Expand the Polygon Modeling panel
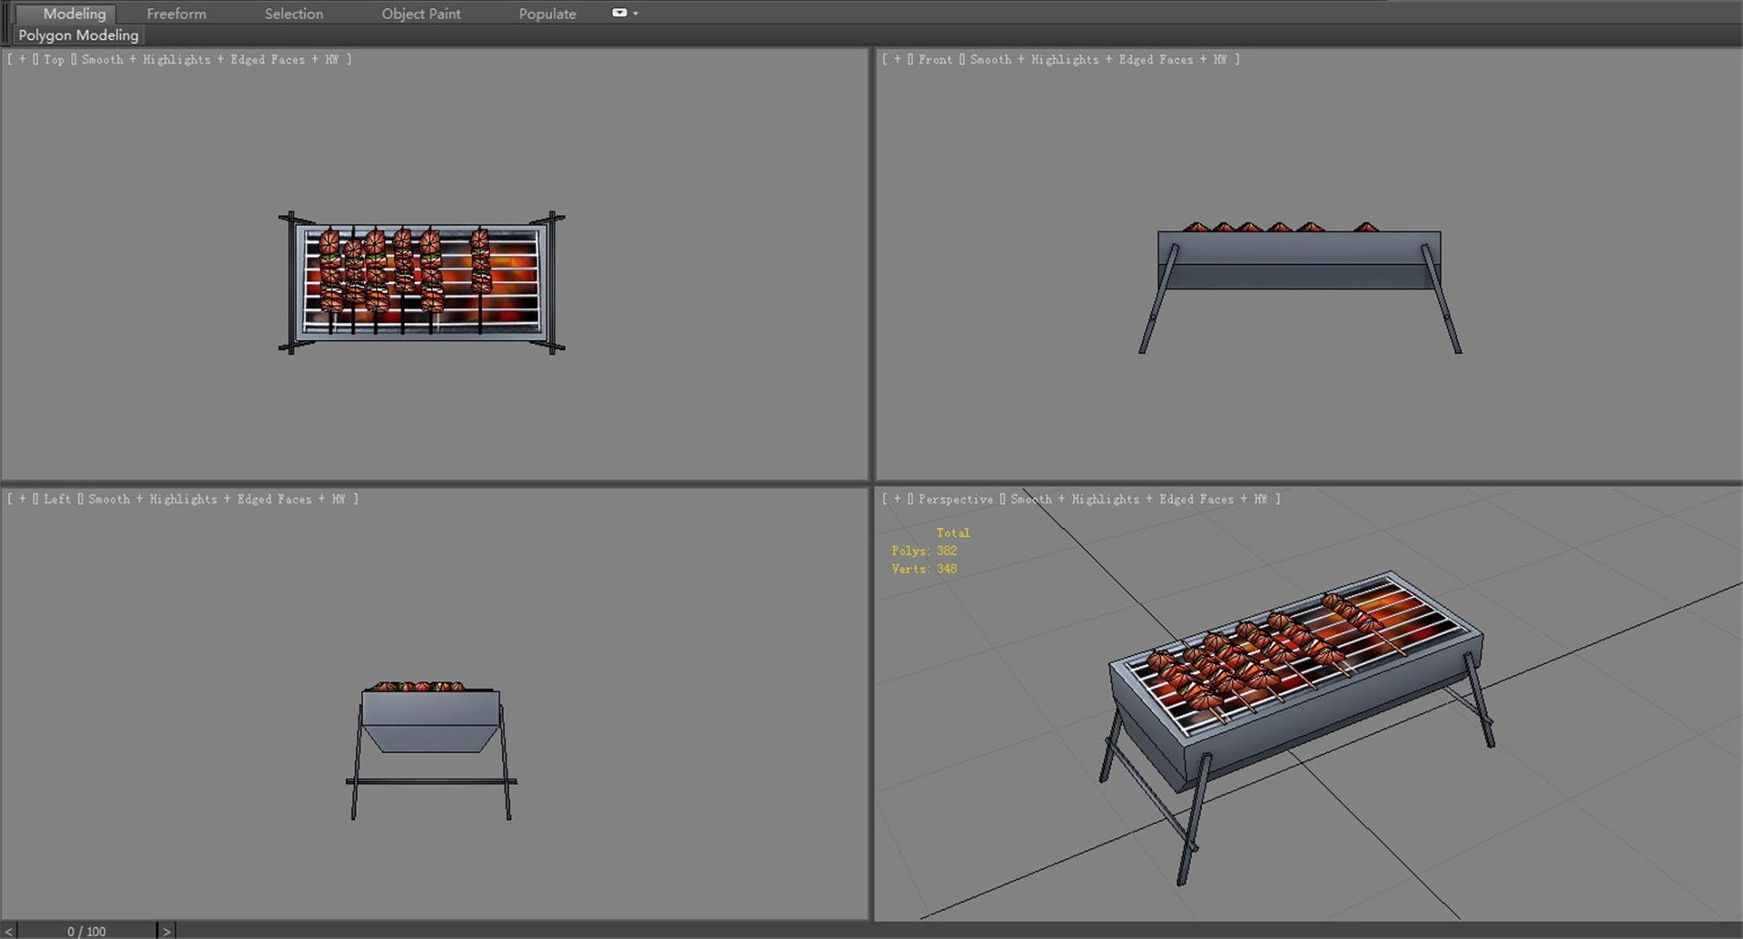Image resolution: width=1743 pixels, height=939 pixels. [79, 35]
